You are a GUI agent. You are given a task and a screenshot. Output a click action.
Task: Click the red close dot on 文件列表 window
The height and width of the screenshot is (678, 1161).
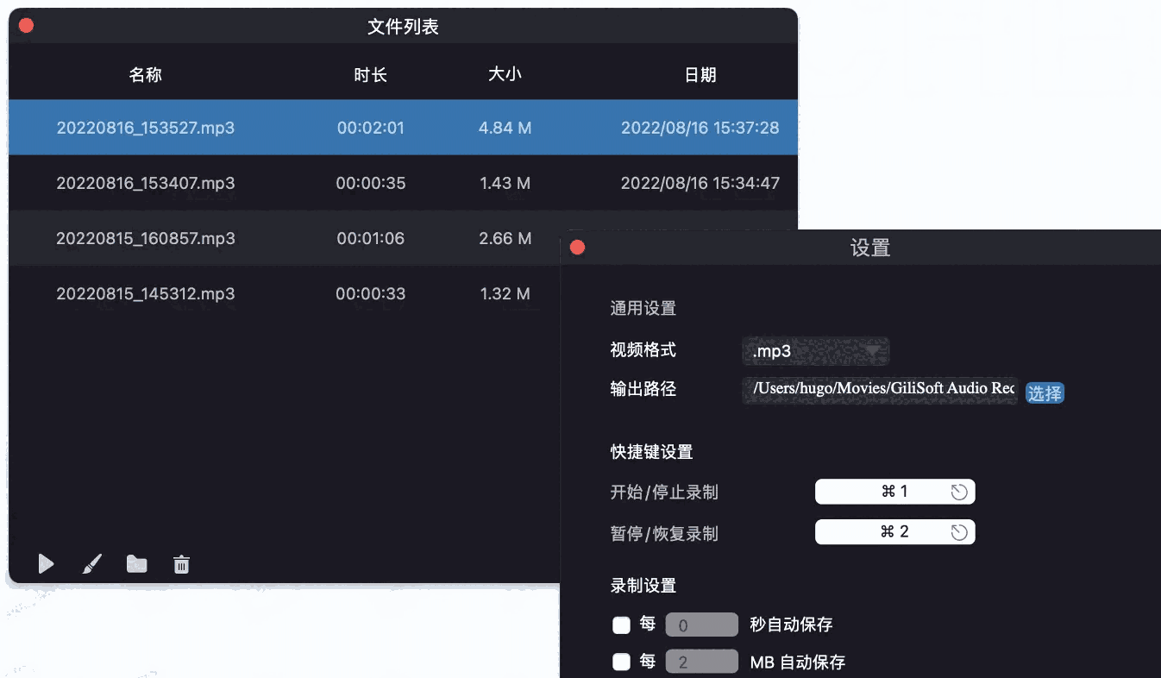25,25
